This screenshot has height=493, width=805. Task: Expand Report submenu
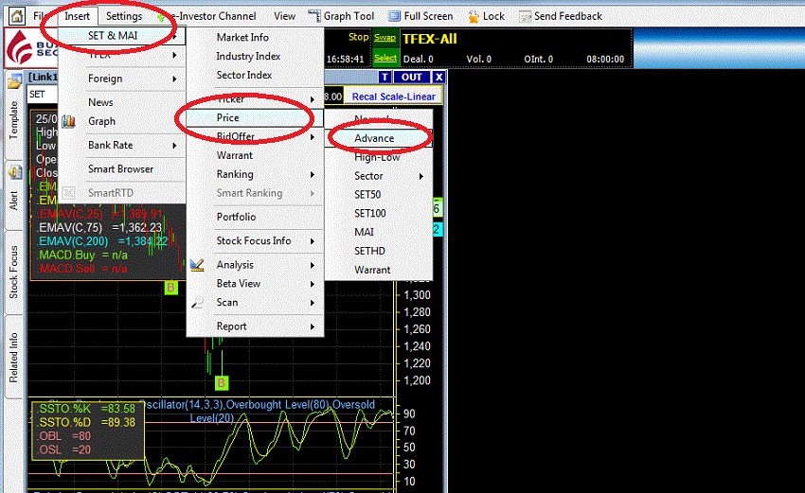tap(255, 326)
